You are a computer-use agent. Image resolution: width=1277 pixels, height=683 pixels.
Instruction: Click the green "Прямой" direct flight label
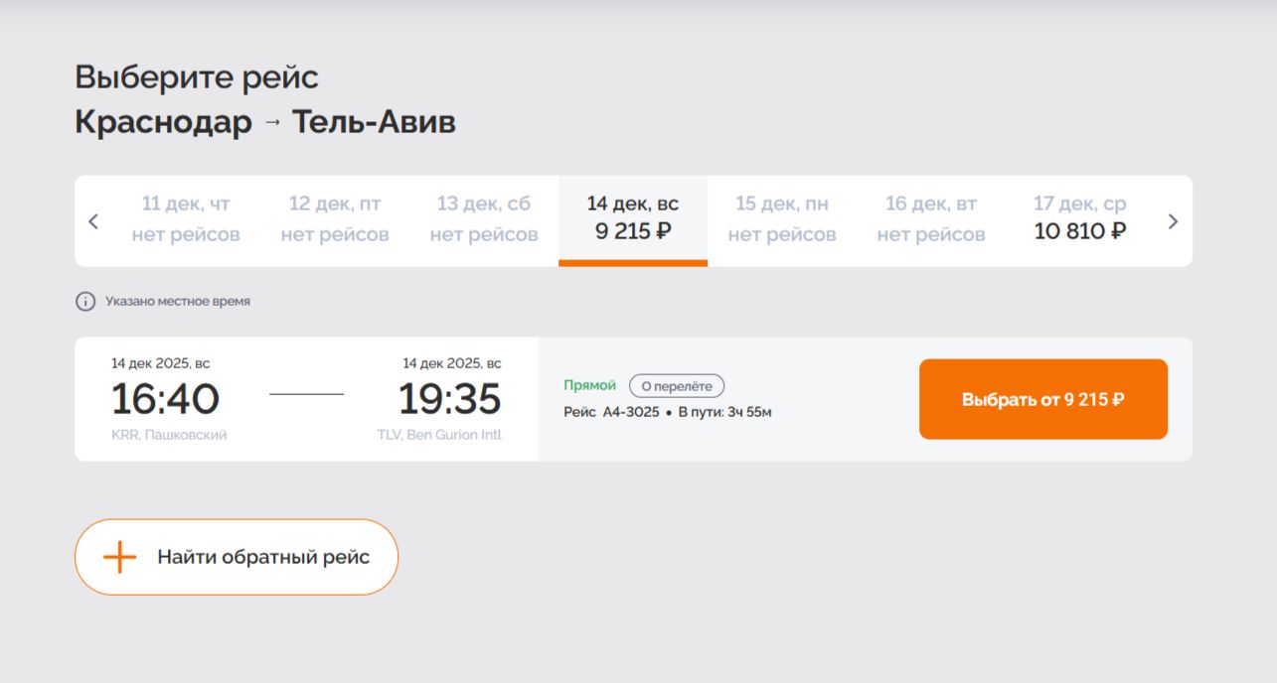(590, 385)
